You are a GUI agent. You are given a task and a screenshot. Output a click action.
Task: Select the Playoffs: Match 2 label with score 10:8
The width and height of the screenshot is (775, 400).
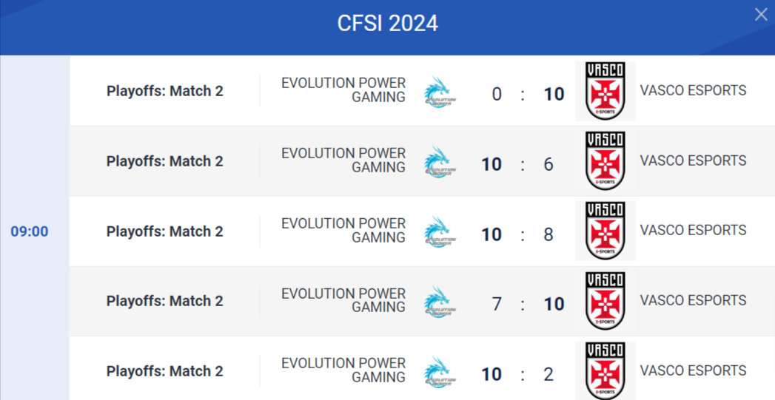click(164, 231)
